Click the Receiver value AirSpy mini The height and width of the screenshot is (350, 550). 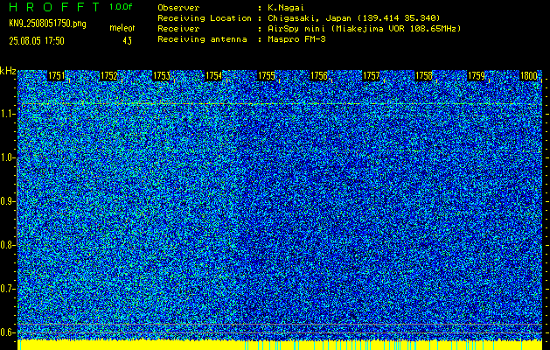(364, 28)
